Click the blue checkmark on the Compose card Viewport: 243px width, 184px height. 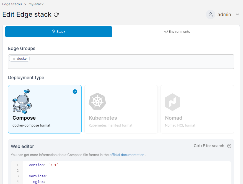click(x=75, y=92)
